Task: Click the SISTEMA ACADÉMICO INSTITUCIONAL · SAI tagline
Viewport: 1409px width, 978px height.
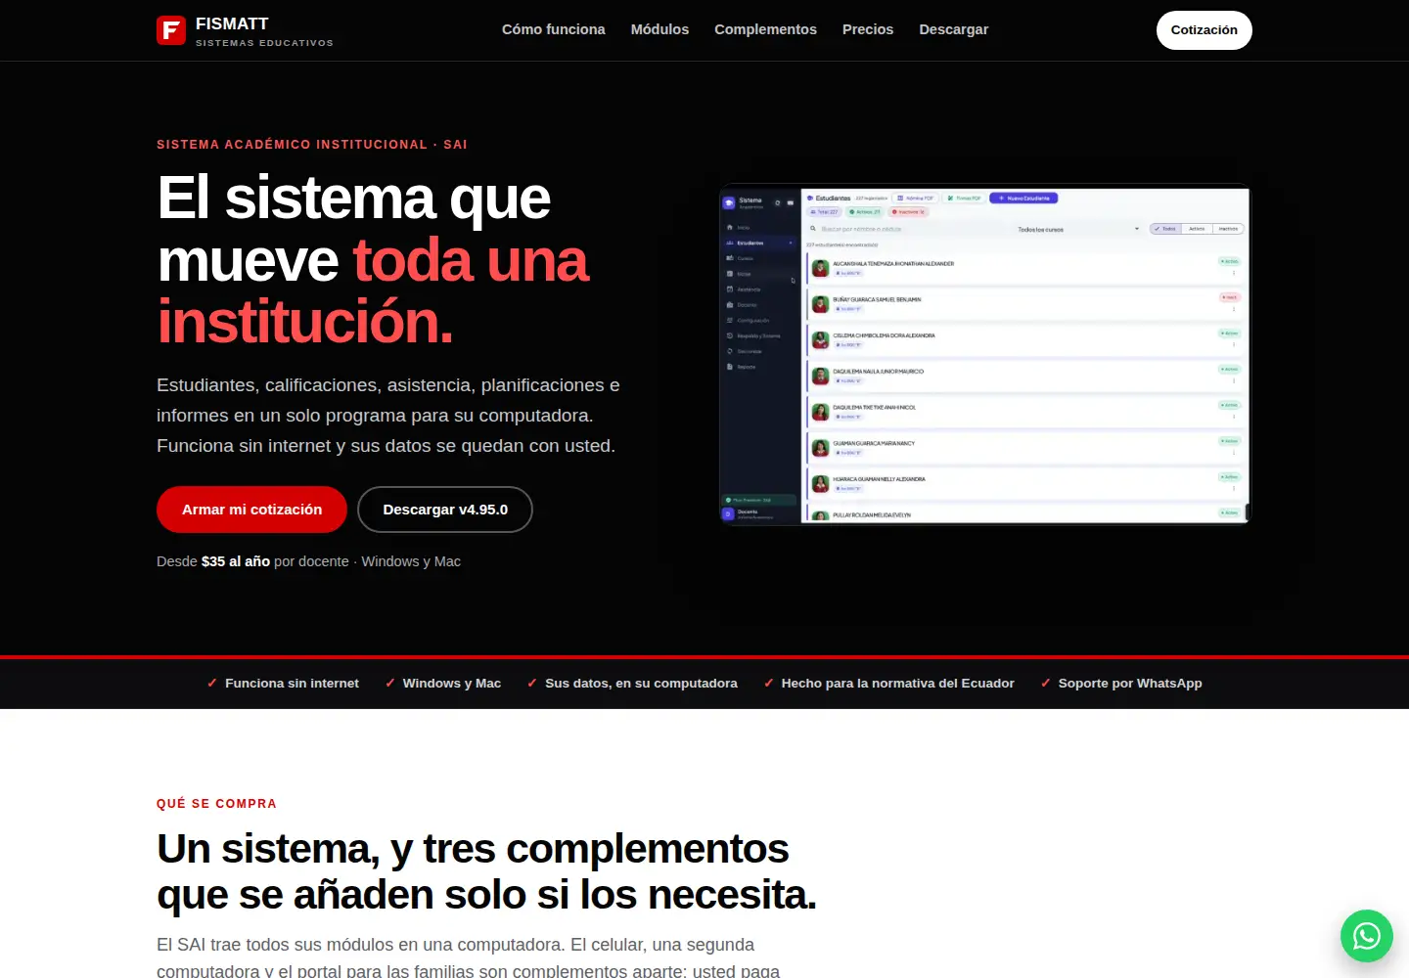Action: (312, 144)
